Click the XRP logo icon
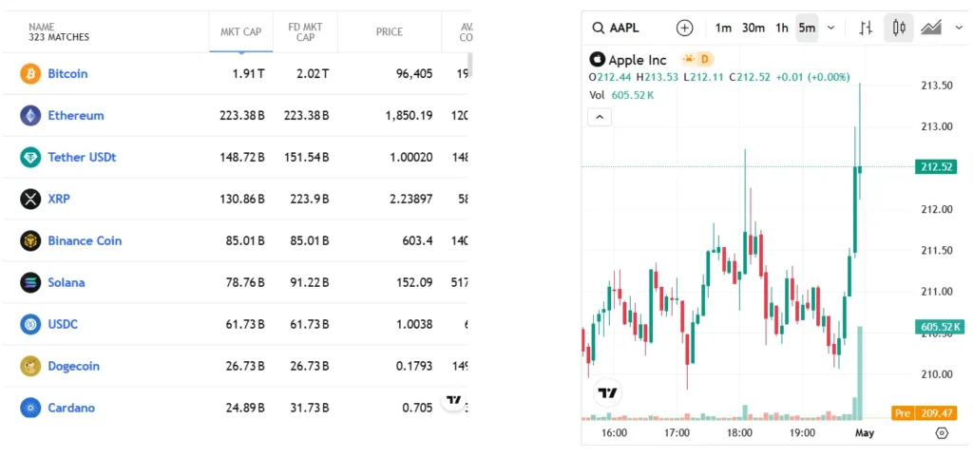The image size is (973, 458). 30,199
